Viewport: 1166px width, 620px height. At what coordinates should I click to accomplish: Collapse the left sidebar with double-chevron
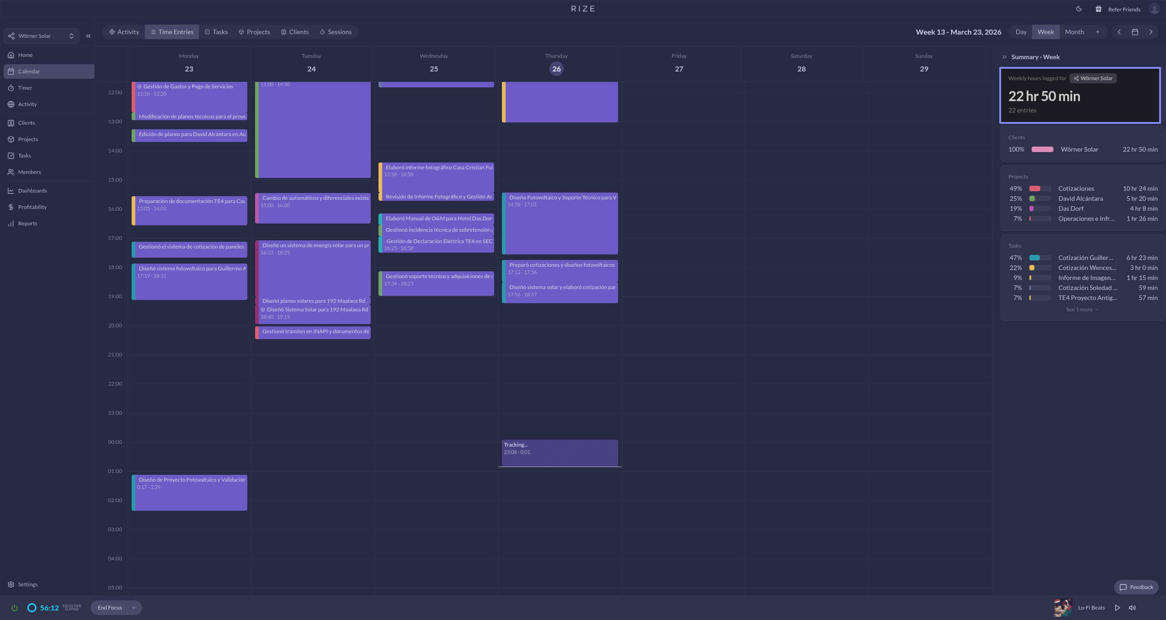coord(88,36)
